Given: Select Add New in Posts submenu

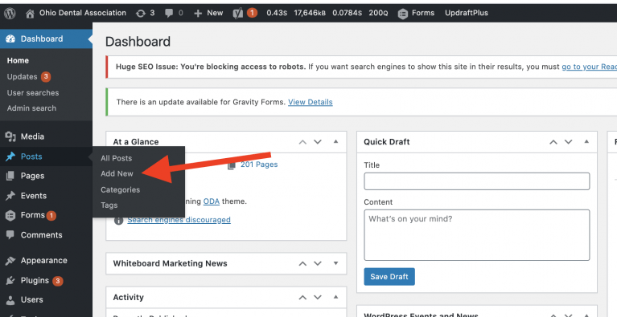Looking at the screenshot, I should (117, 174).
